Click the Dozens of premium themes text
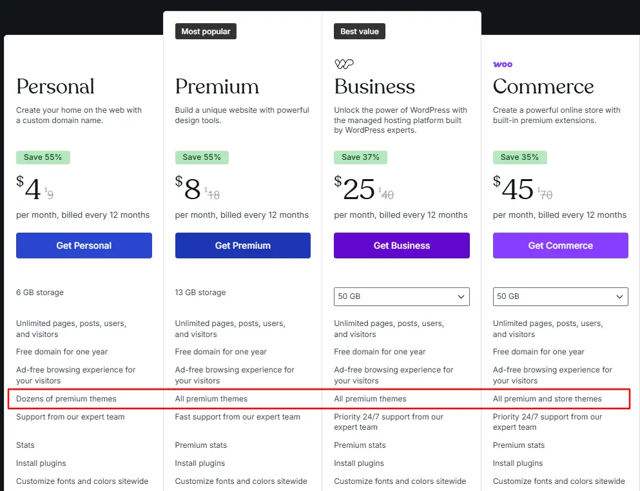Viewport: 640px width, 491px height. [66, 399]
